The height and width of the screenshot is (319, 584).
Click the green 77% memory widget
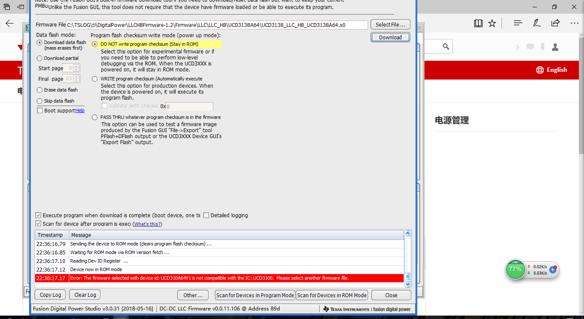click(x=515, y=269)
